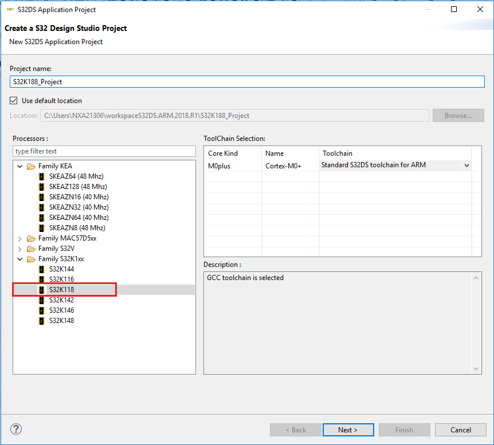
Task: Click the Family MAC57D5xx folder icon
Action: pyautogui.click(x=31, y=238)
